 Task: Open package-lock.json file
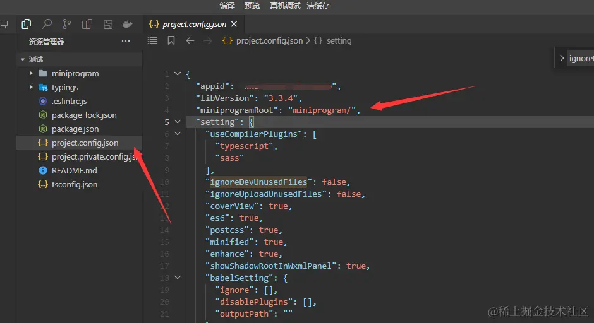pos(84,115)
